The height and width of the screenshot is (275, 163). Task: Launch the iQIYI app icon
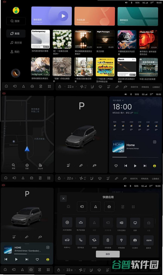[x=149, y=240]
